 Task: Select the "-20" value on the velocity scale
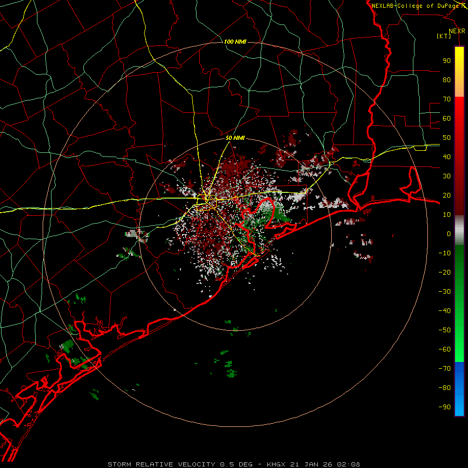(445, 272)
